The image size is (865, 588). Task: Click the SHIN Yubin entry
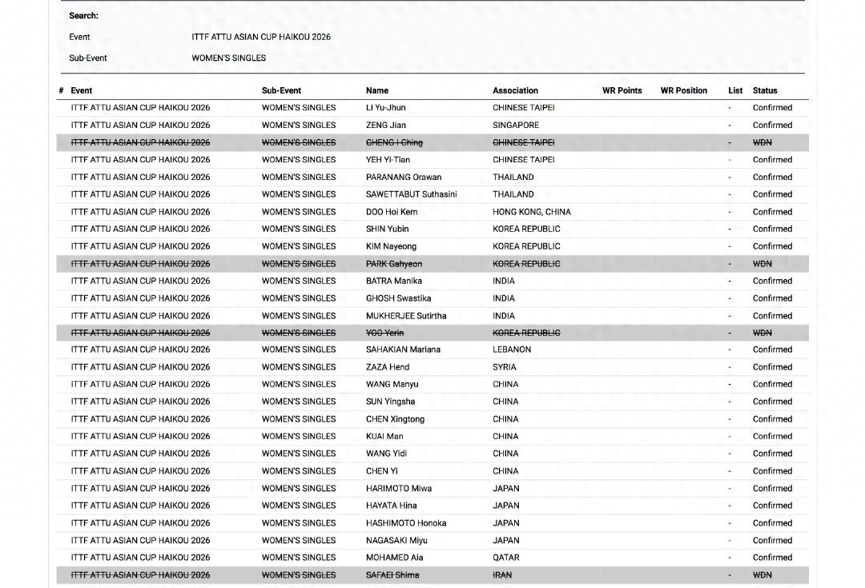coord(387,229)
